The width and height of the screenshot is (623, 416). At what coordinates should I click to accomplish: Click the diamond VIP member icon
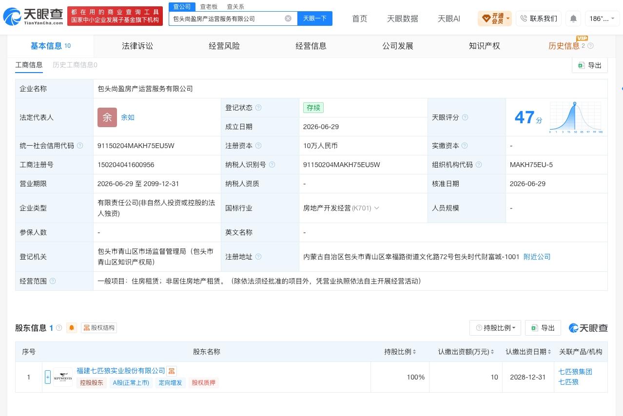486,19
